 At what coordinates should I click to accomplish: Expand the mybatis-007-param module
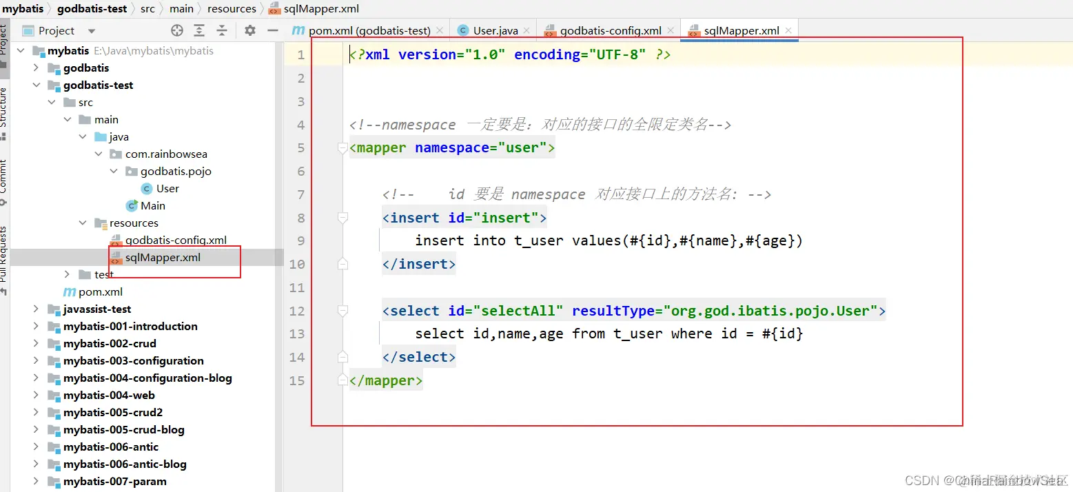pyautogui.click(x=36, y=481)
